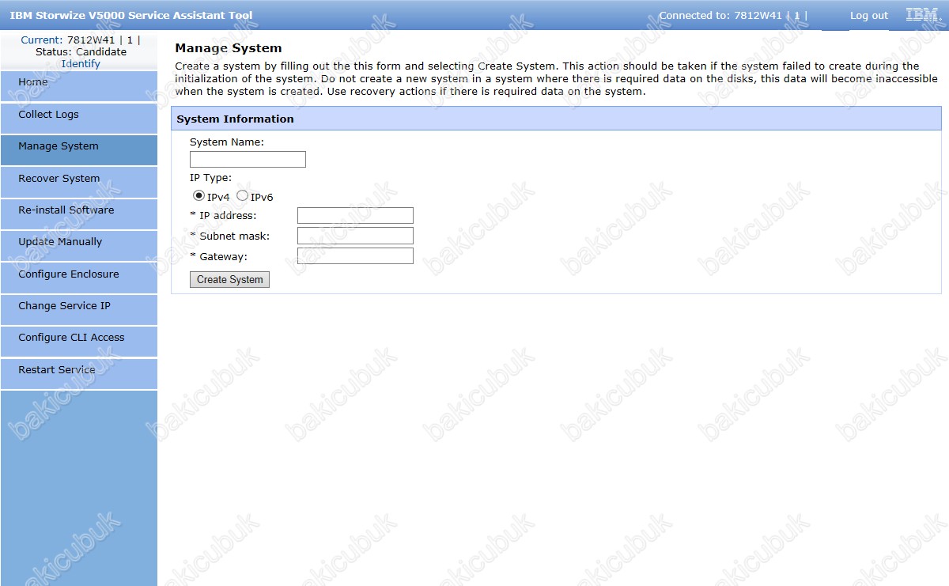Screen dimensions: 949x586
Task: Open Restart Service page
Action: [78, 373]
